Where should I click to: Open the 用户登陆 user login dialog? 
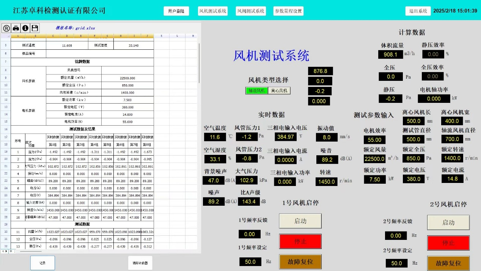tap(176, 11)
